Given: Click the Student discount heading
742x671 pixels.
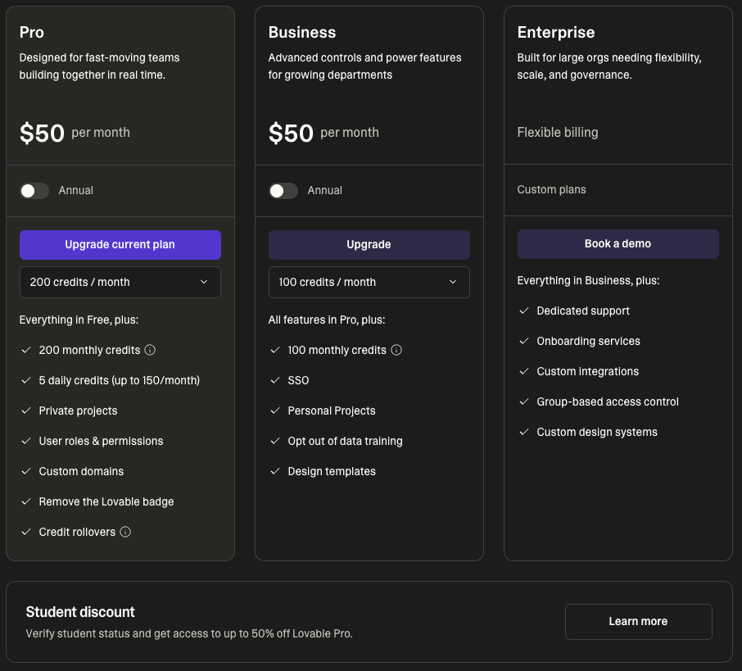Looking at the screenshot, I should [x=80, y=612].
